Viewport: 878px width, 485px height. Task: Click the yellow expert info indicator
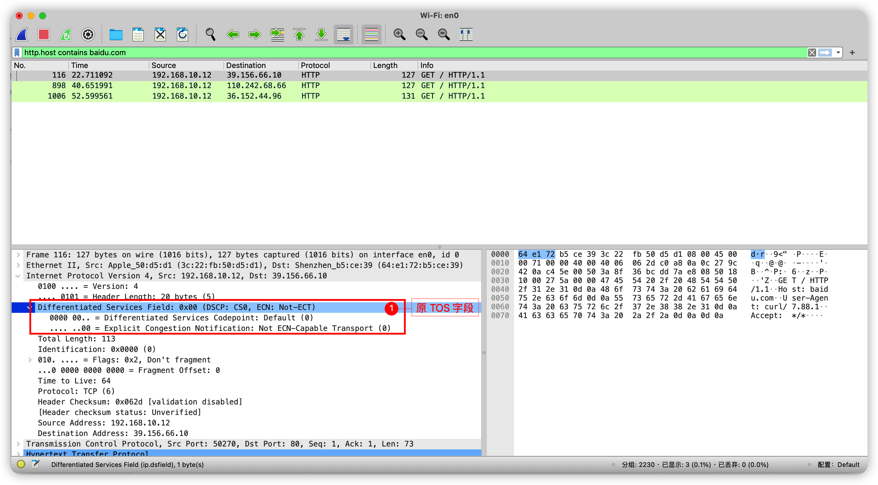[21, 464]
